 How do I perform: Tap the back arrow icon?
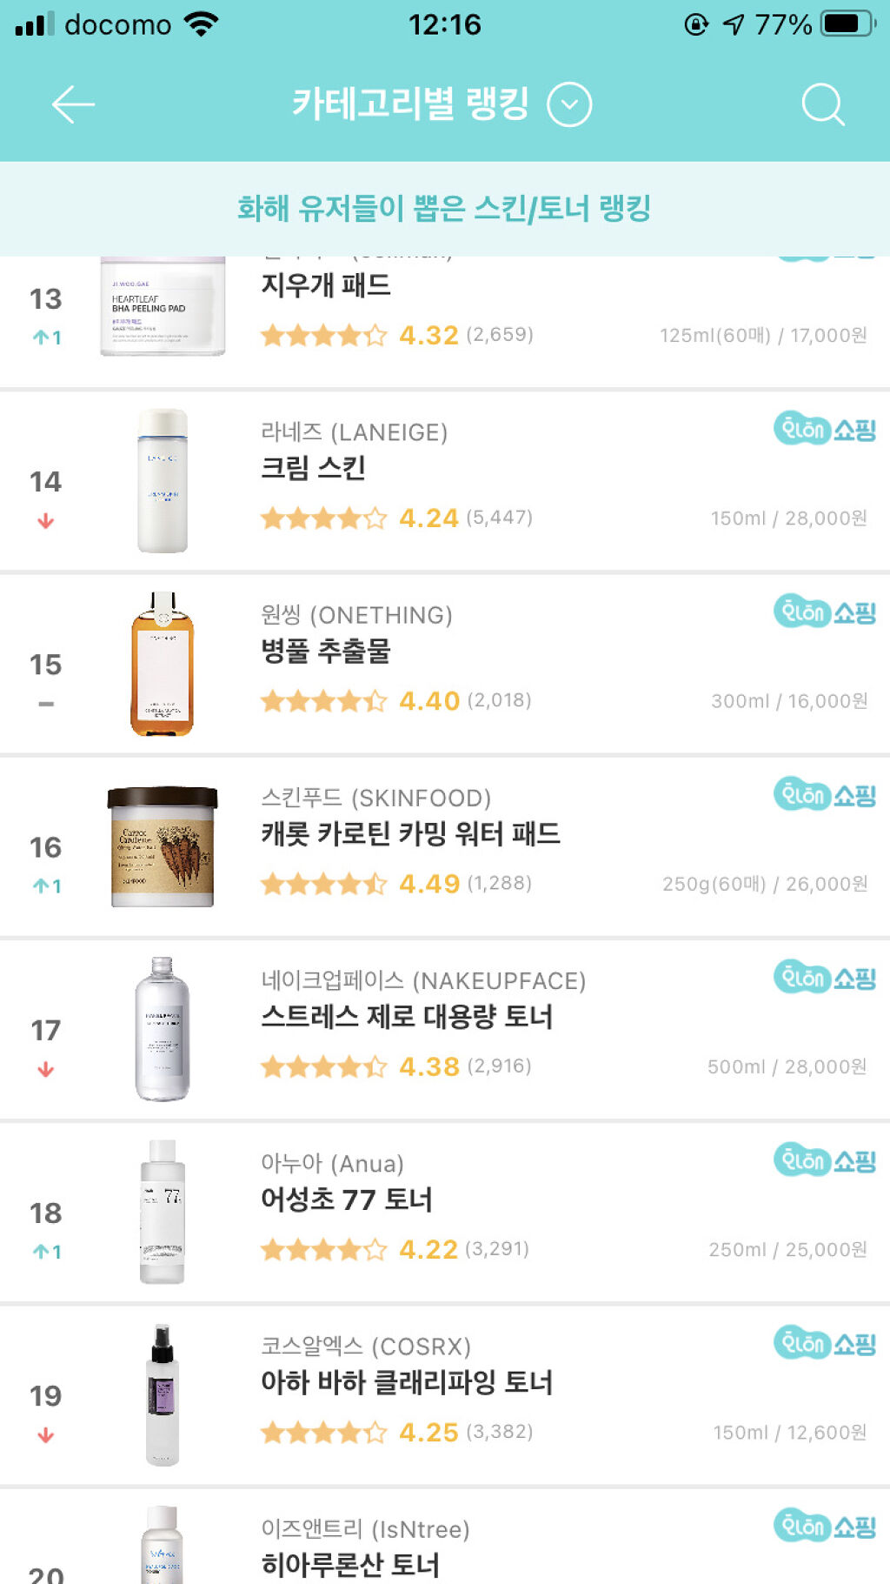(73, 105)
